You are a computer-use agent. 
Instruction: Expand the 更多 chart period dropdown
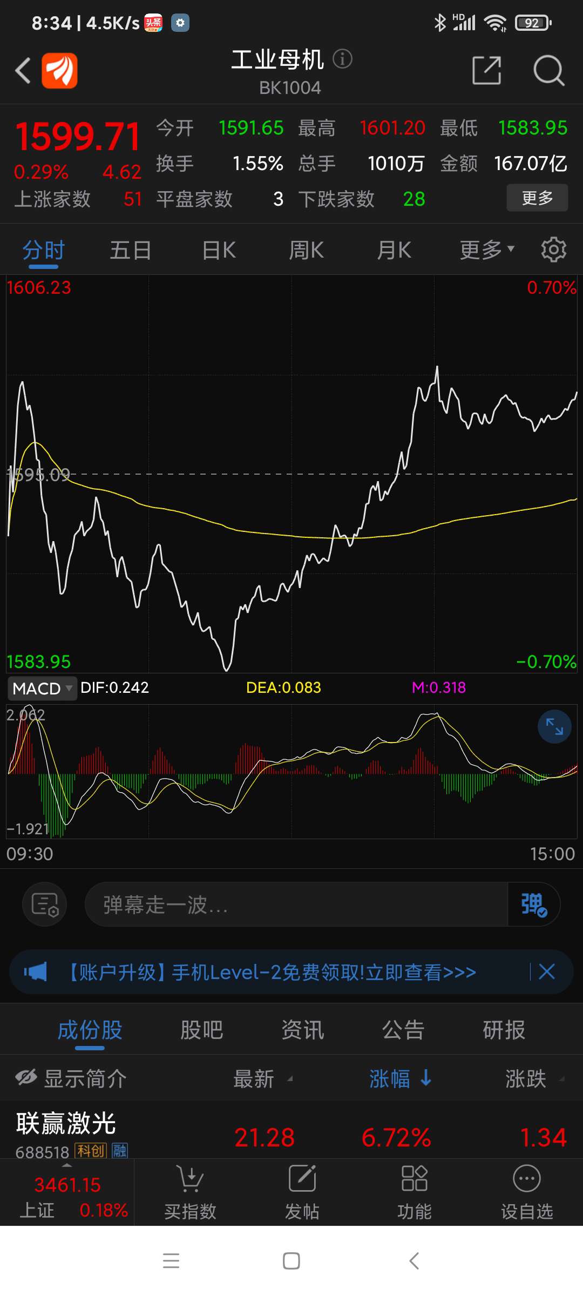487,250
